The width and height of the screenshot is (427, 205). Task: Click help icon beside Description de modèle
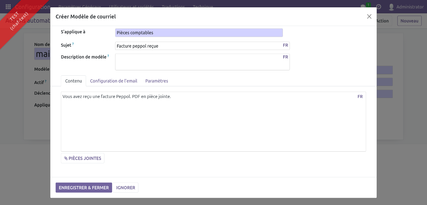click(108, 56)
